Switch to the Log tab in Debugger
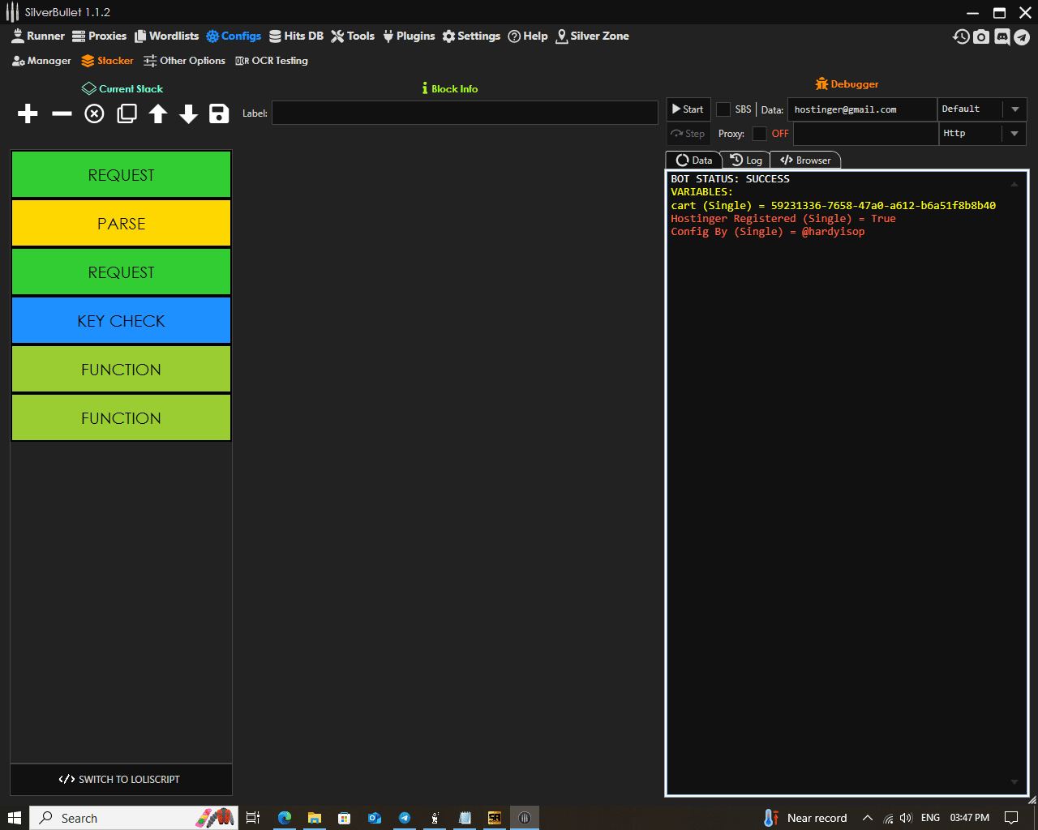Image resolution: width=1038 pixels, height=830 pixels. (x=745, y=160)
